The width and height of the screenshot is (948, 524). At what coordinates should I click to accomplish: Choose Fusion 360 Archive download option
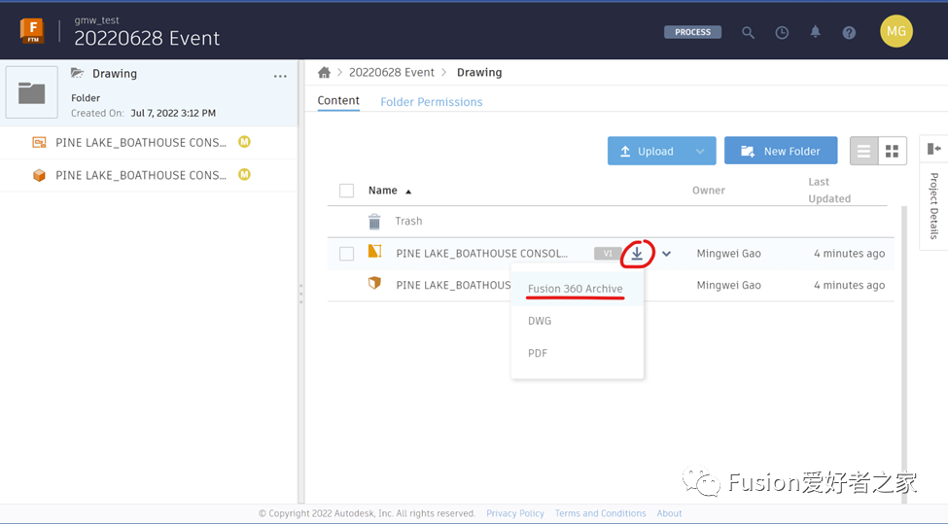coord(575,289)
